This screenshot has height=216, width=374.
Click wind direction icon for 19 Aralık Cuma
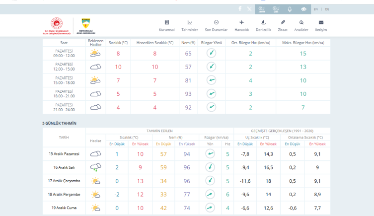pyautogui.click(x=210, y=208)
